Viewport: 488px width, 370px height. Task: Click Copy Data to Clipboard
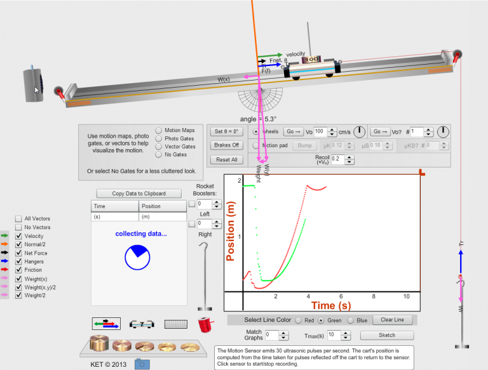pos(140,193)
